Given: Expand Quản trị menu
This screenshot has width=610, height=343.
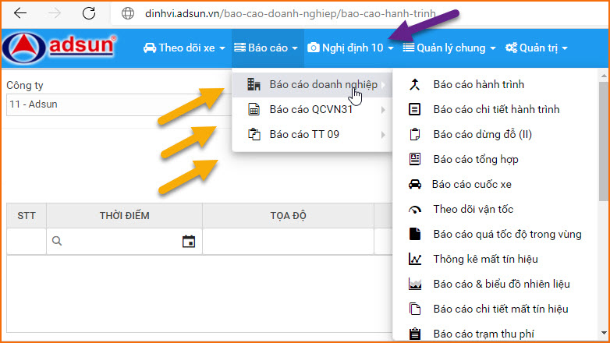Looking at the screenshot, I should click(537, 48).
